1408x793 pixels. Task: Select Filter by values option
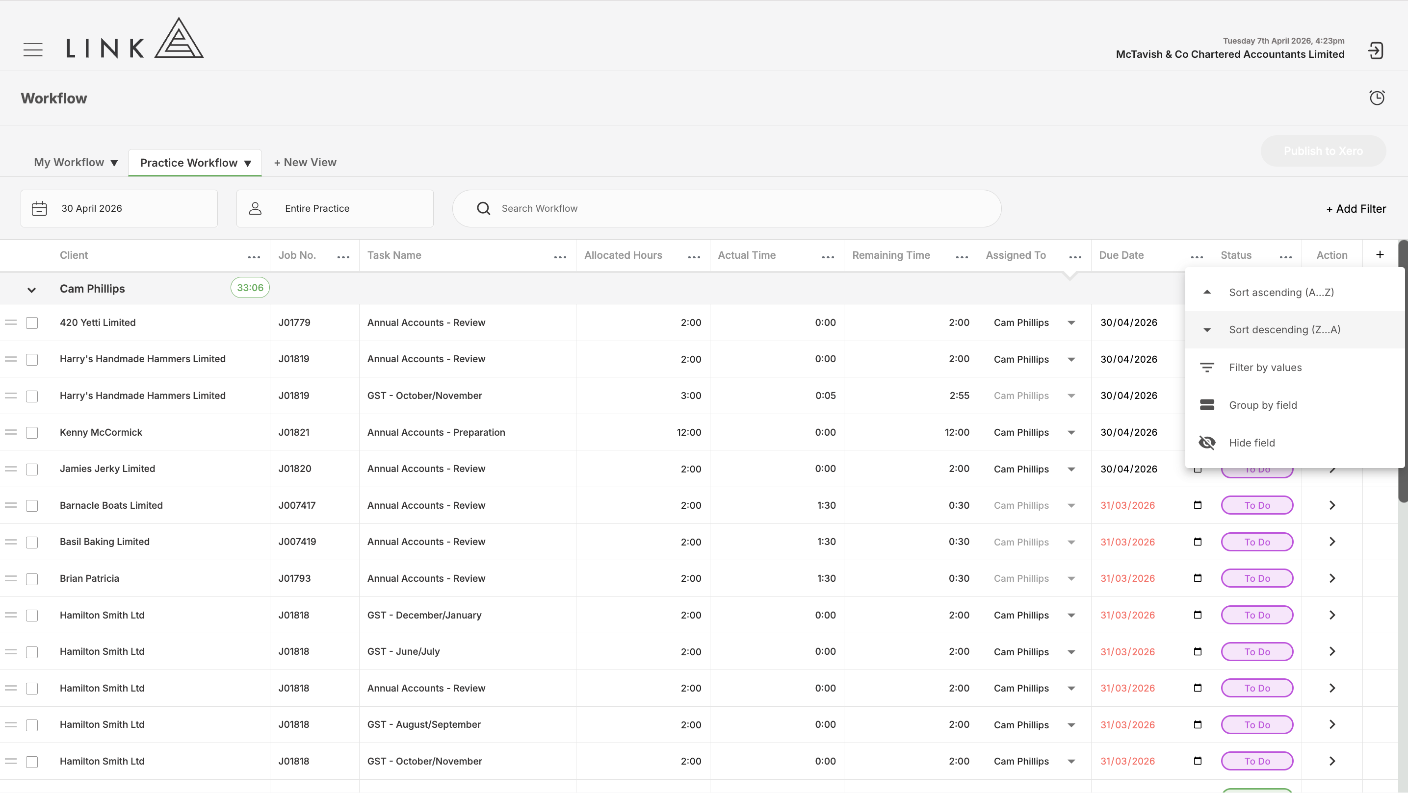(x=1294, y=368)
